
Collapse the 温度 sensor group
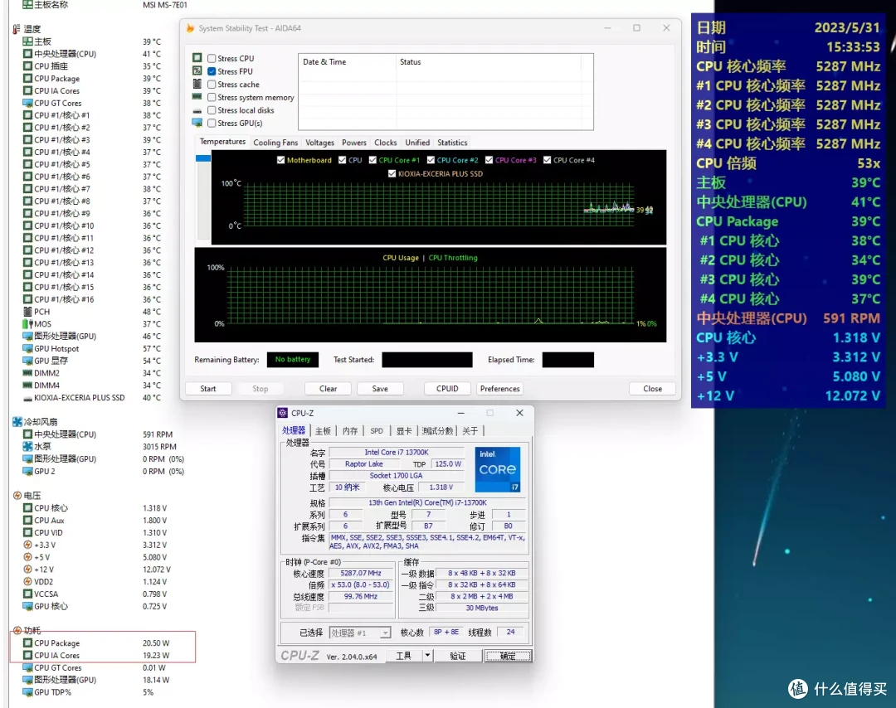[x=17, y=28]
